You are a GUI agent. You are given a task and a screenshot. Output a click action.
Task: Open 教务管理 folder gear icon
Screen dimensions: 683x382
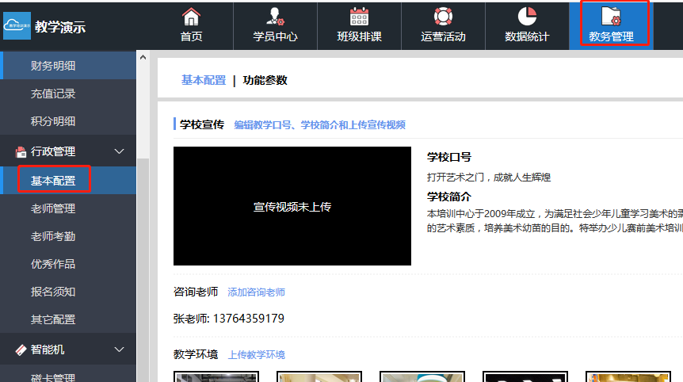point(611,17)
